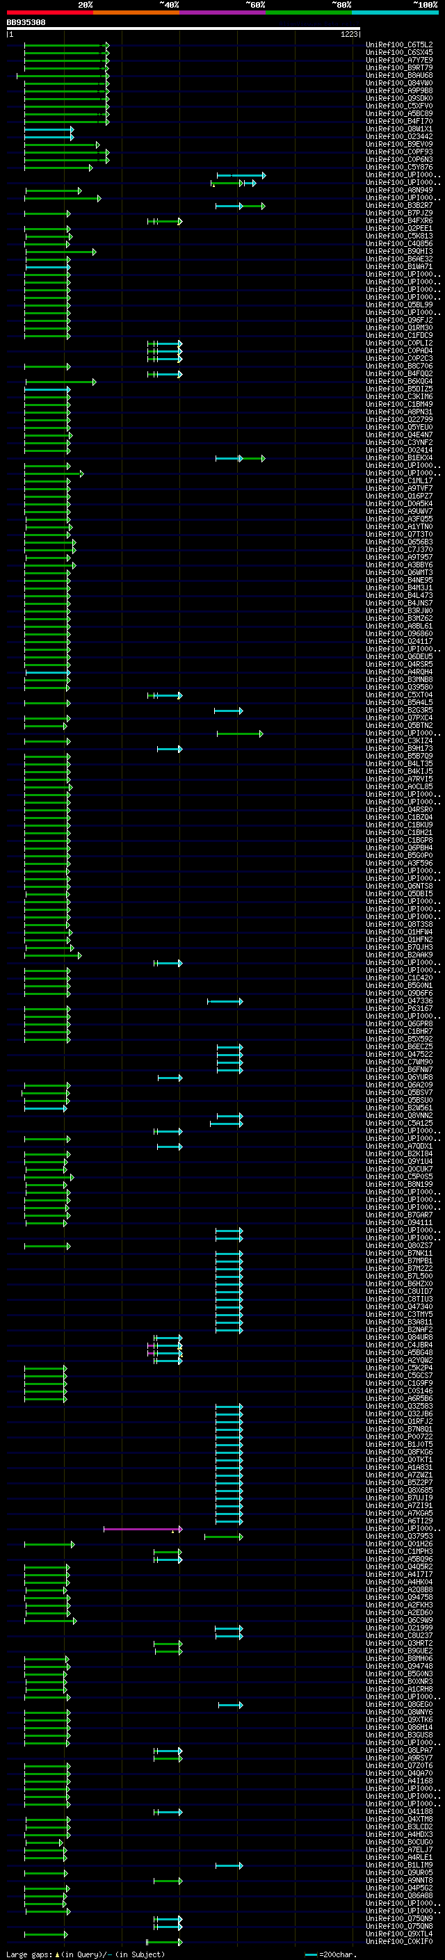Select the label UniRef100_B9QHI3
Image resolution: width=445 pixels, height=1960 pixels.
coord(399,251)
